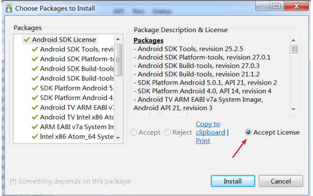Click the checkmark on first Android SDK Build-tools entry
Screen dimensions: 313x196
pyautogui.click(x=35, y=69)
